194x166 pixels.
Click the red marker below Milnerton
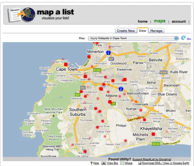(89, 57)
